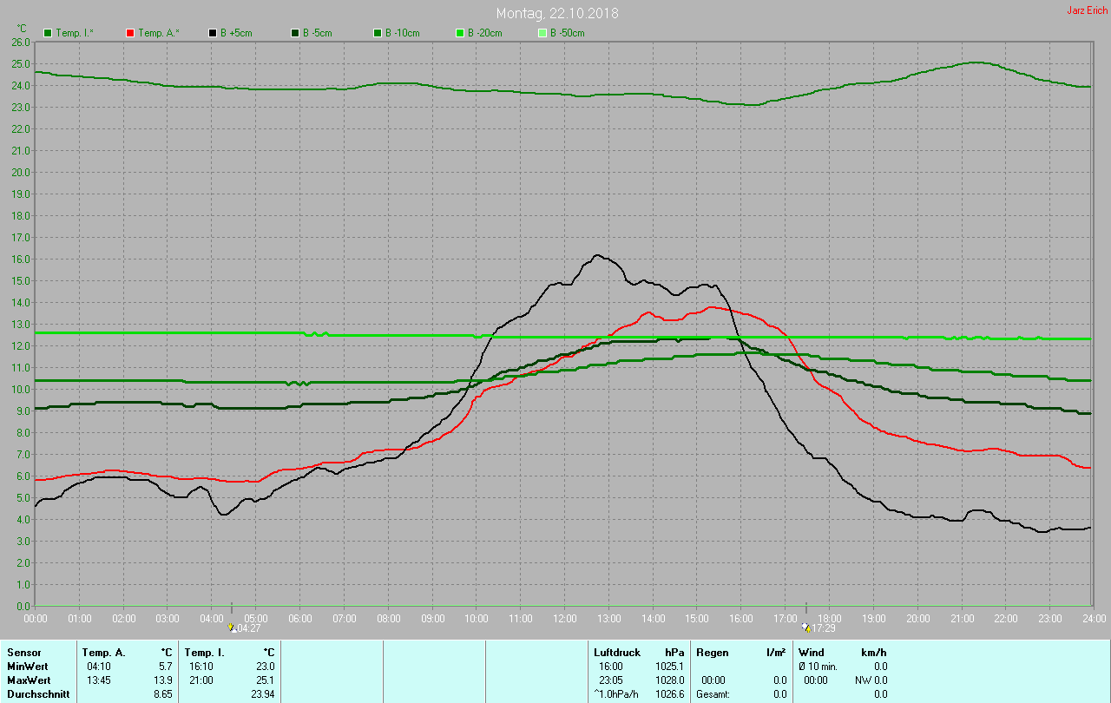Click "5.0" on the temperature axis
The image size is (1111, 703).
point(24,497)
